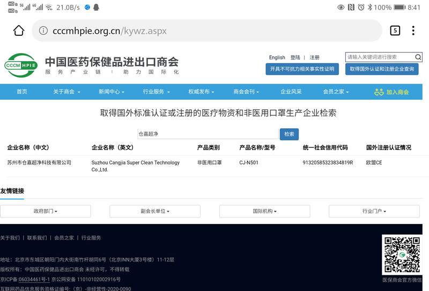
Task: Click the blue 检索 search button
Action: click(x=289, y=134)
